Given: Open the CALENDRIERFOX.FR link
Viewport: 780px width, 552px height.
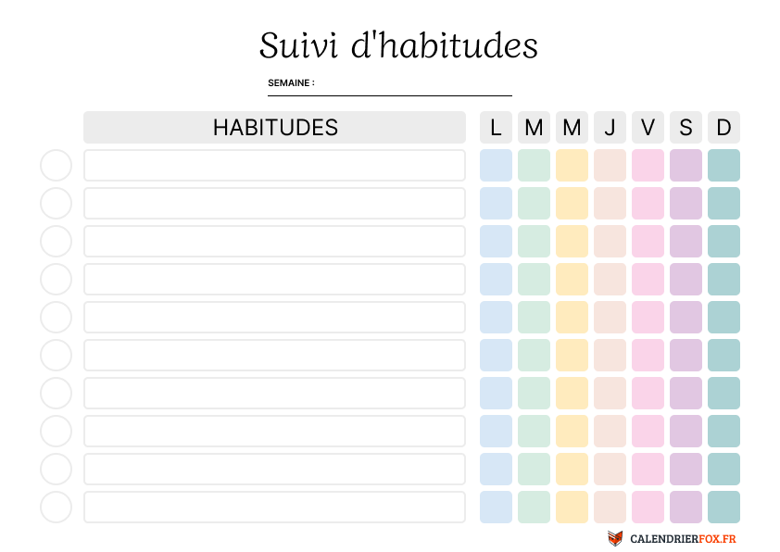Looking at the screenshot, I should (683, 539).
